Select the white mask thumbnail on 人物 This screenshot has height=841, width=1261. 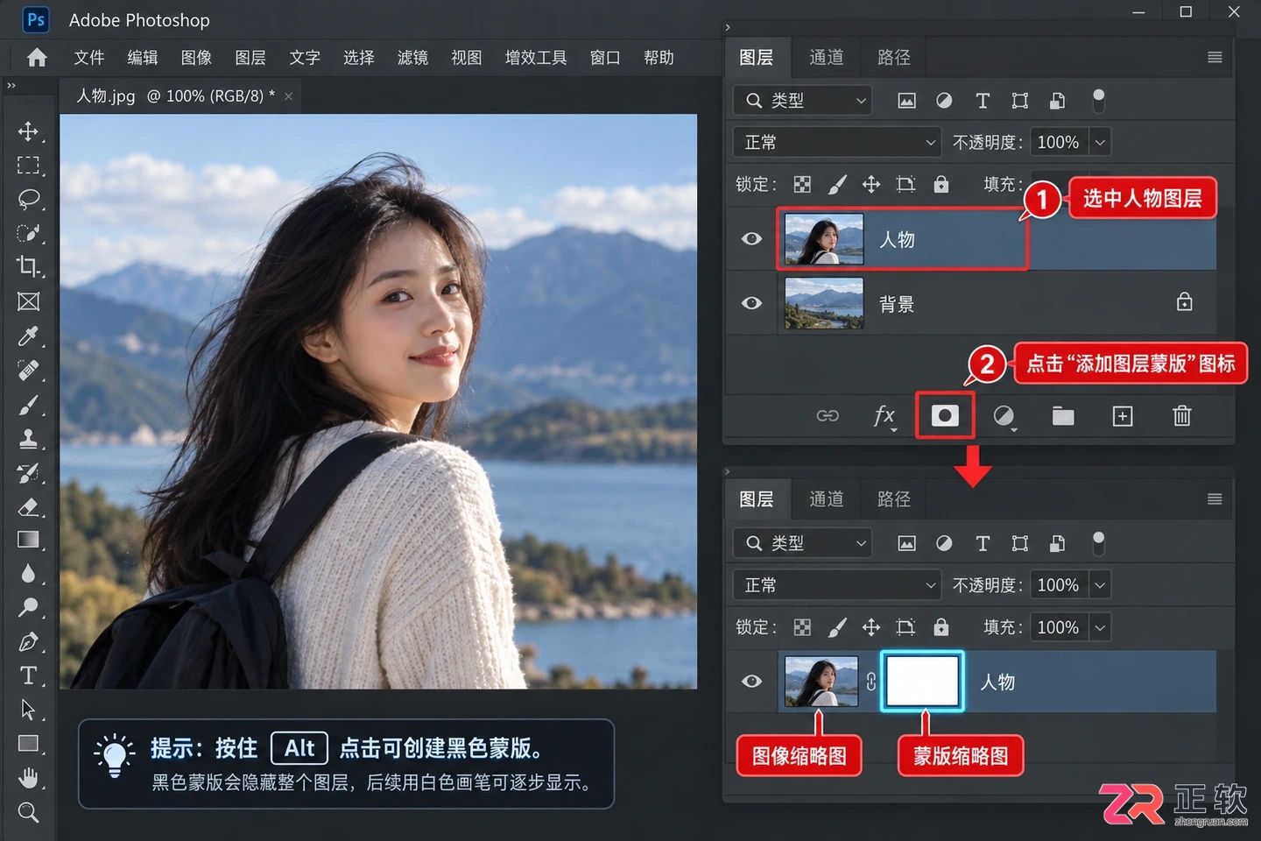922,681
